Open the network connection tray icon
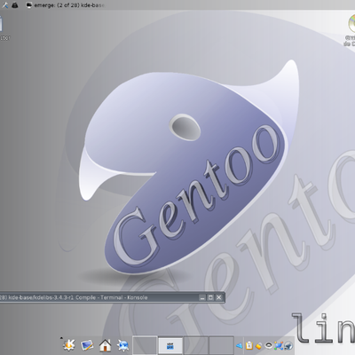The height and width of the screenshot is (355, 355). (x=279, y=345)
